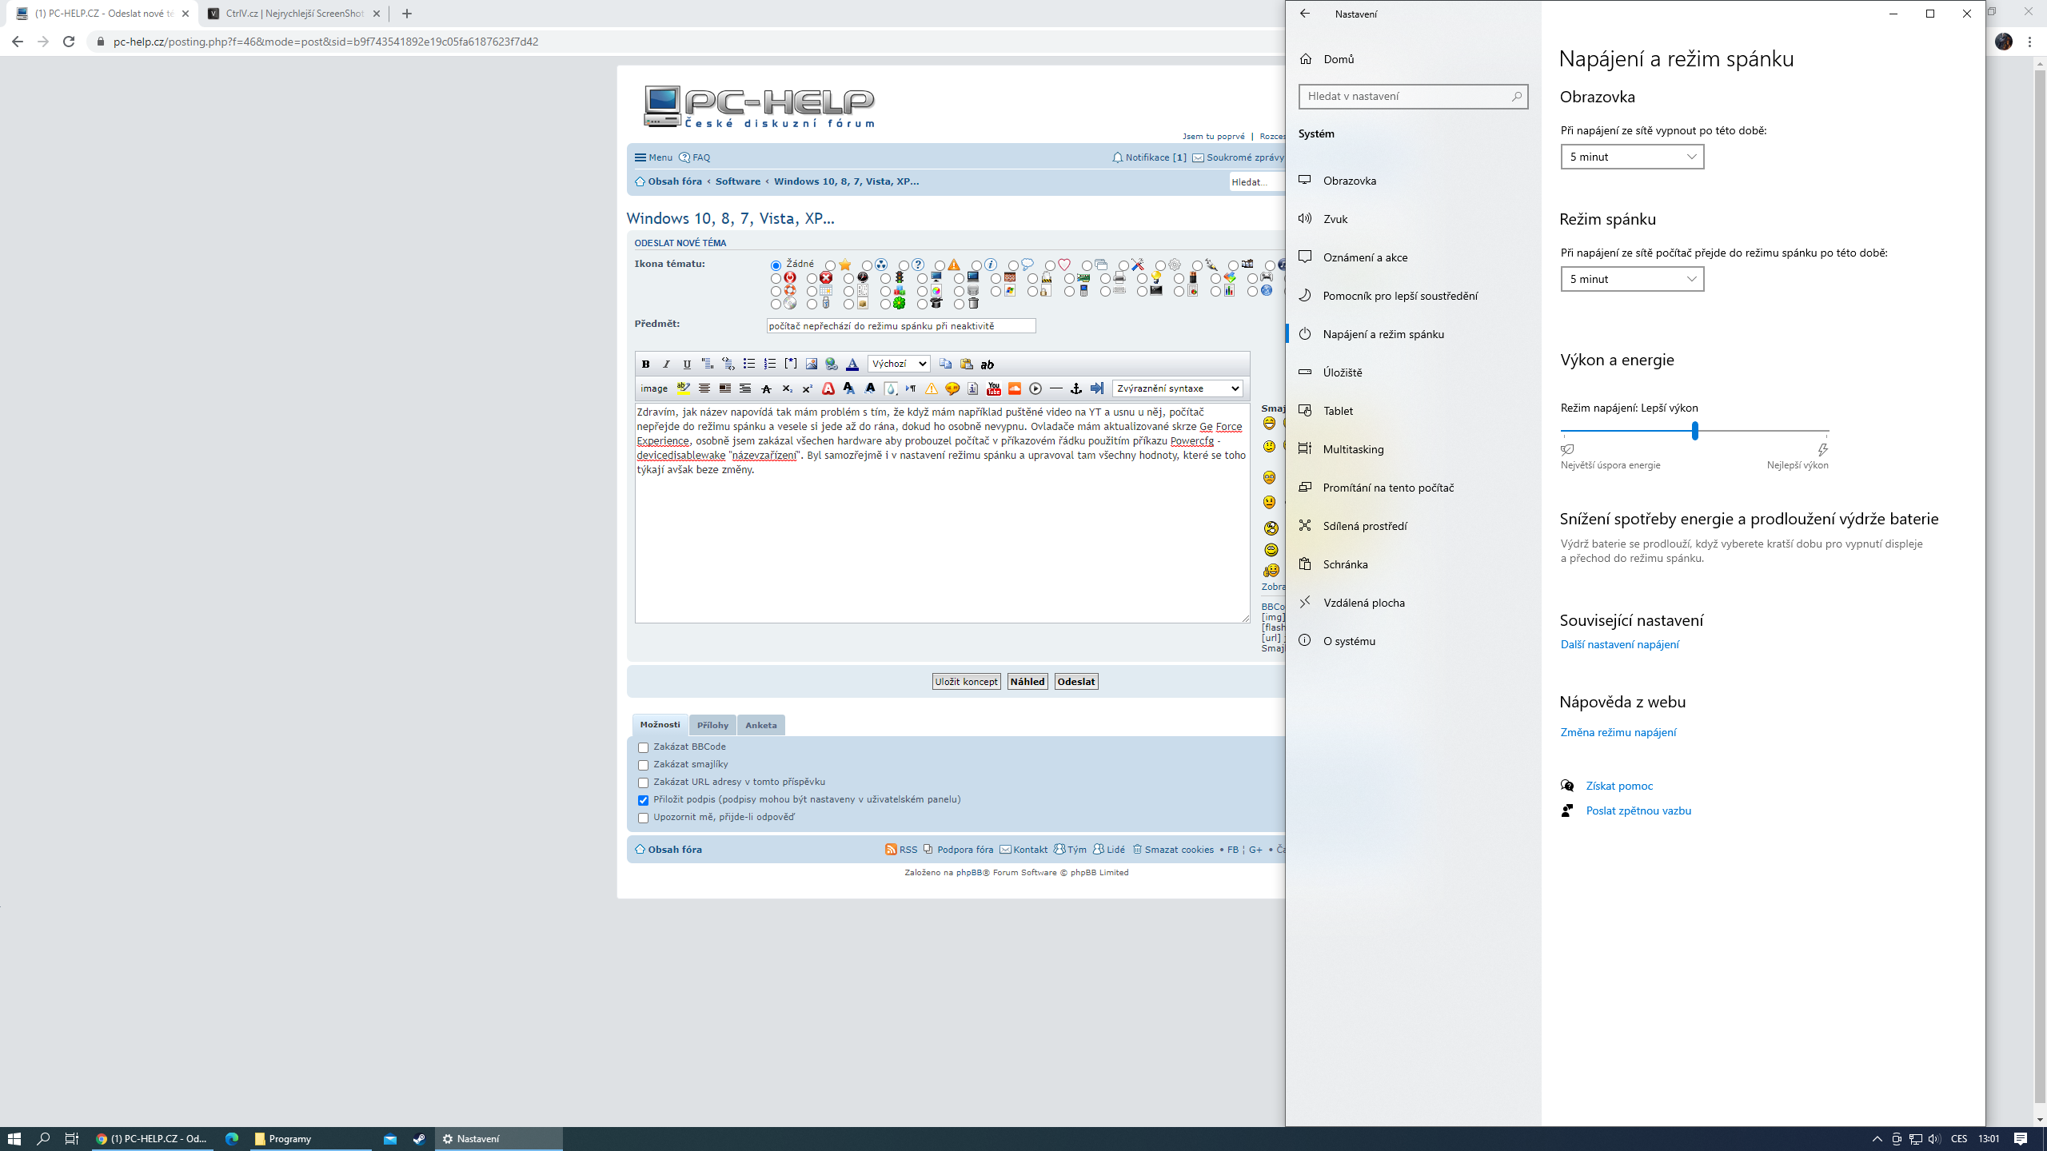Expand the Zvýraznění syntaxe dropdown
Screen dimensions: 2047x1151
click(x=1177, y=388)
